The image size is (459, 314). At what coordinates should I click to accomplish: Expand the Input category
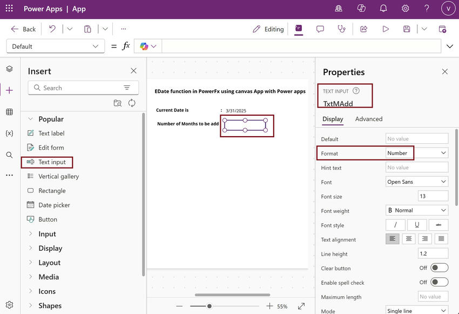(x=30, y=233)
